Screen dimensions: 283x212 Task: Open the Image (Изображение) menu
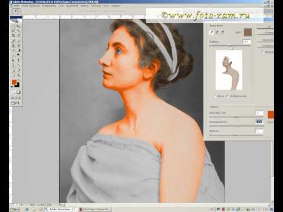coord(49,6)
